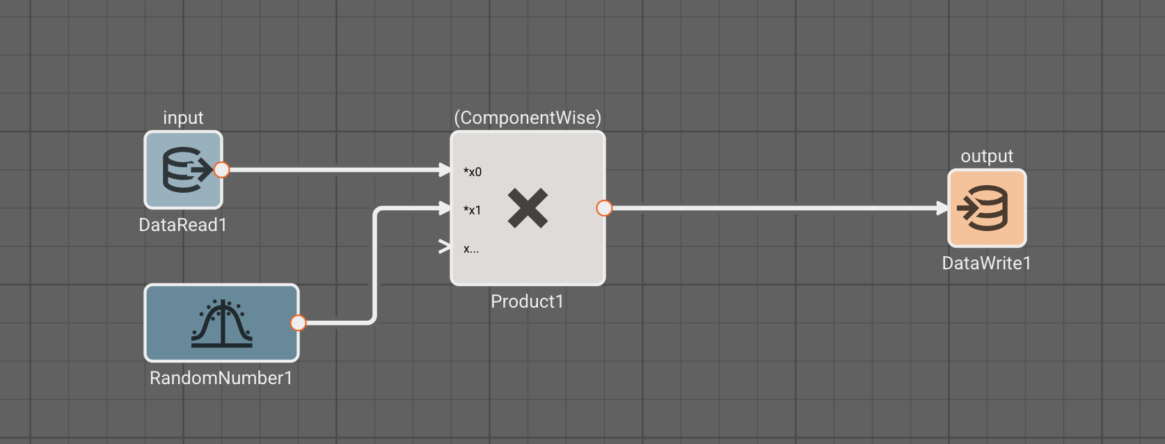The image size is (1165, 444).
Task: Select the RandomNumber1 bell curve icon
Action: tap(221, 323)
